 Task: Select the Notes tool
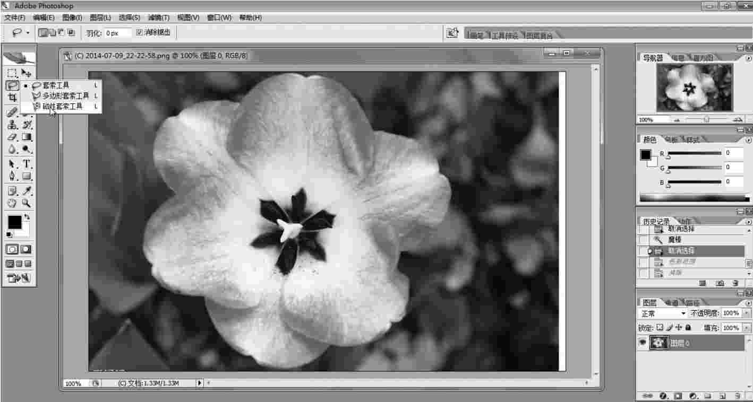[x=12, y=190]
